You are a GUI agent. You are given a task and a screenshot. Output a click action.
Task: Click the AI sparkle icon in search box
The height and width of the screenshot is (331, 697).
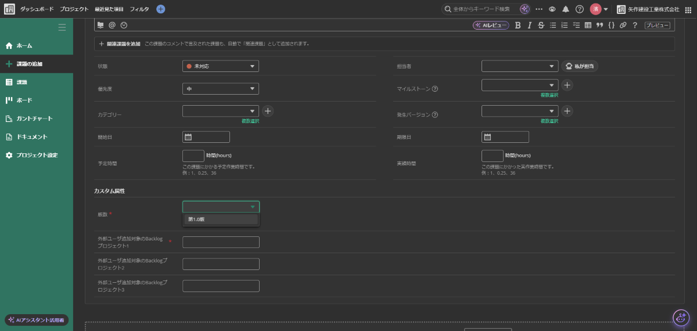coord(524,9)
